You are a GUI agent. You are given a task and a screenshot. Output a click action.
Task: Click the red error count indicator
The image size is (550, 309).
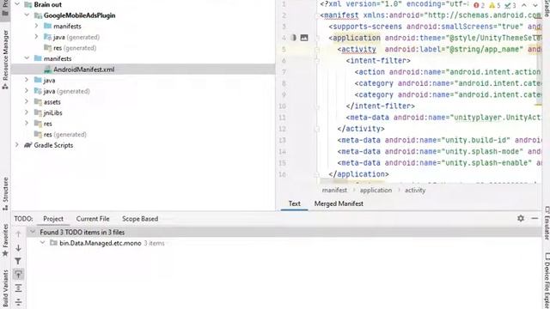click(x=479, y=5)
